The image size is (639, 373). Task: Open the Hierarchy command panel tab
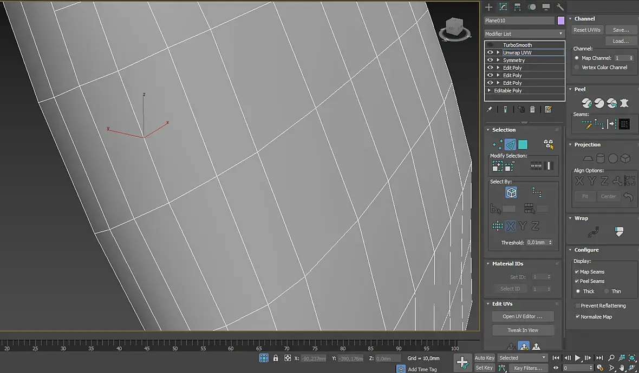click(x=517, y=7)
